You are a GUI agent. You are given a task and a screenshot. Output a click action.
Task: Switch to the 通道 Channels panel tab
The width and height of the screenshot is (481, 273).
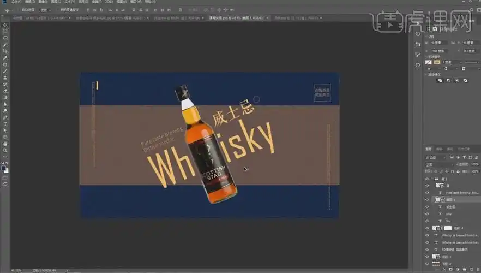tap(440, 149)
